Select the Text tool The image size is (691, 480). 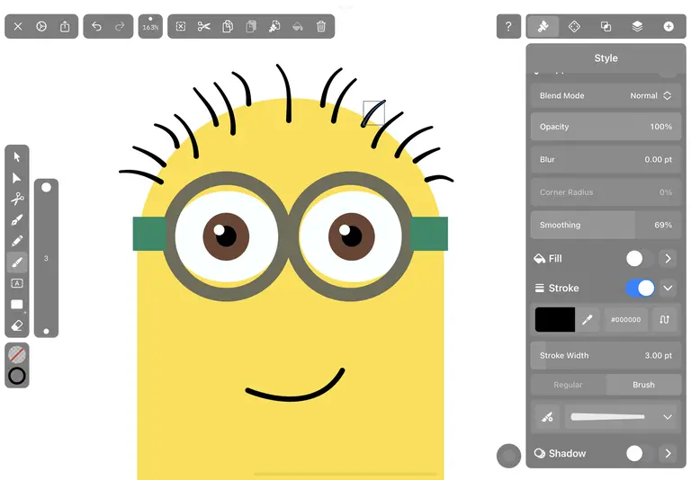(17, 283)
